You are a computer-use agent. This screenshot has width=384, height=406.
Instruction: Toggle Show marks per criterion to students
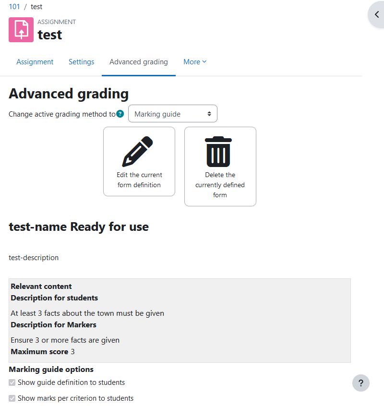(x=12, y=398)
